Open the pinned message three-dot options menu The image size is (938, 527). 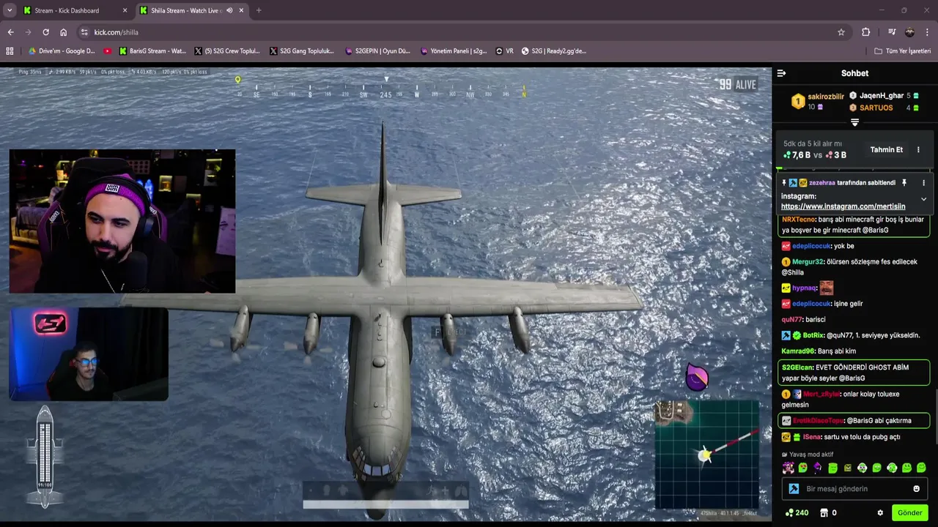(923, 183)
